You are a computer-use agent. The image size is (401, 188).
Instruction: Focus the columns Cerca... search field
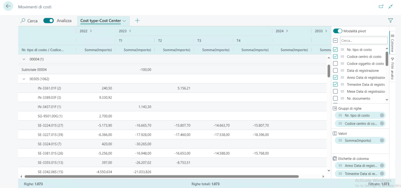[x=364, y=40]
